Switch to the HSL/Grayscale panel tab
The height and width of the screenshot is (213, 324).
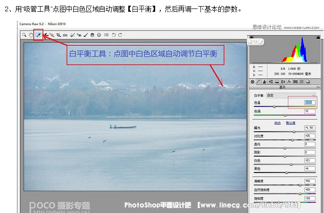coord(271,82)
